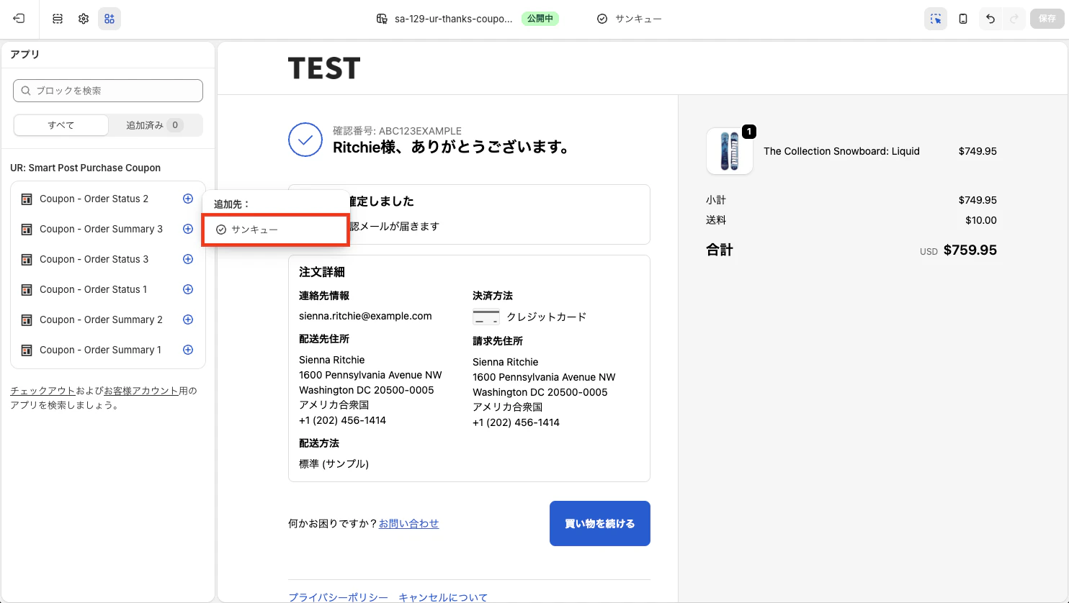The width and height of the screenshot is (1069, 603).
Task: Click the $759.95 total amount
Action: 970,250
